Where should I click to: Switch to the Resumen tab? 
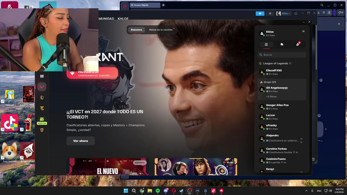136,30
